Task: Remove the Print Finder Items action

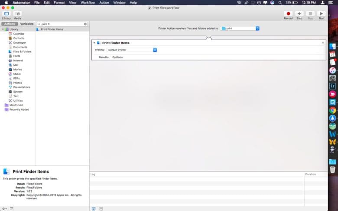Action: pos(323,43)
